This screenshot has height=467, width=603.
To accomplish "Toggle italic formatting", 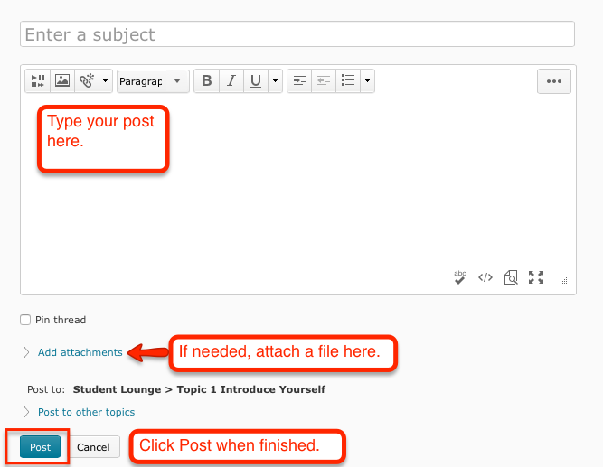I will (x=231, y=81).
